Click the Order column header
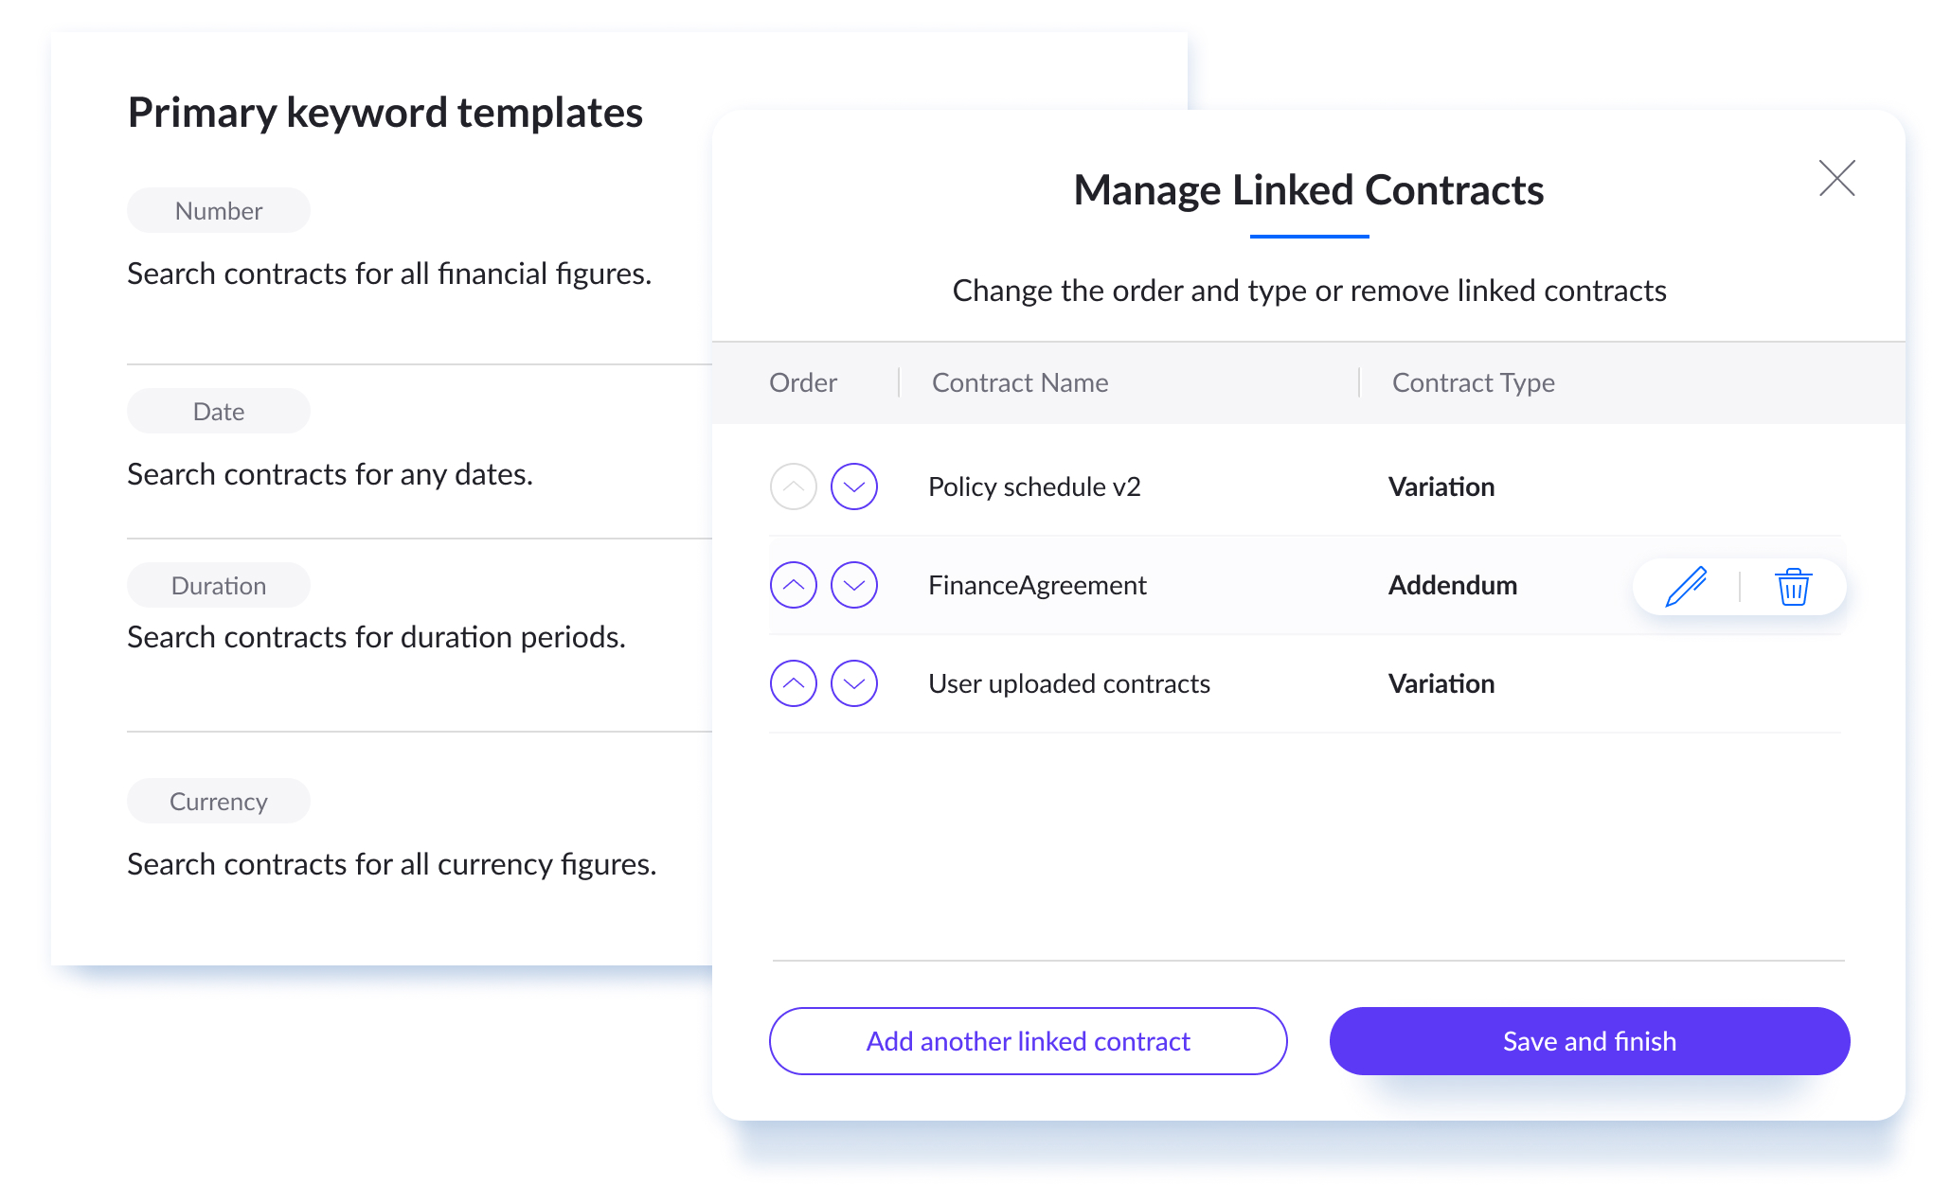 803,382
